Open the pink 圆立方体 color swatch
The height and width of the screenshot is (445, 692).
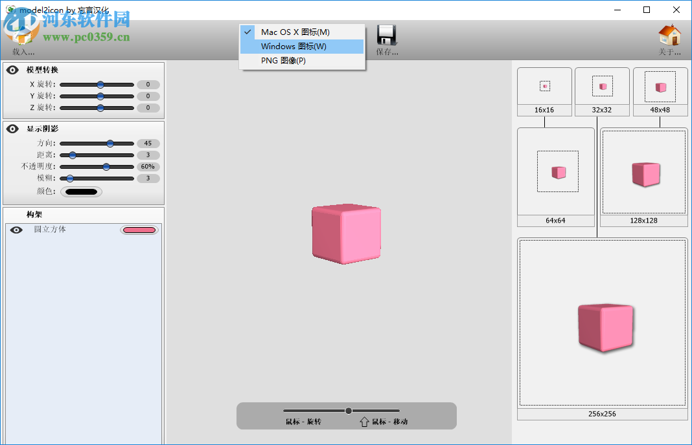[x=139, y=230]
